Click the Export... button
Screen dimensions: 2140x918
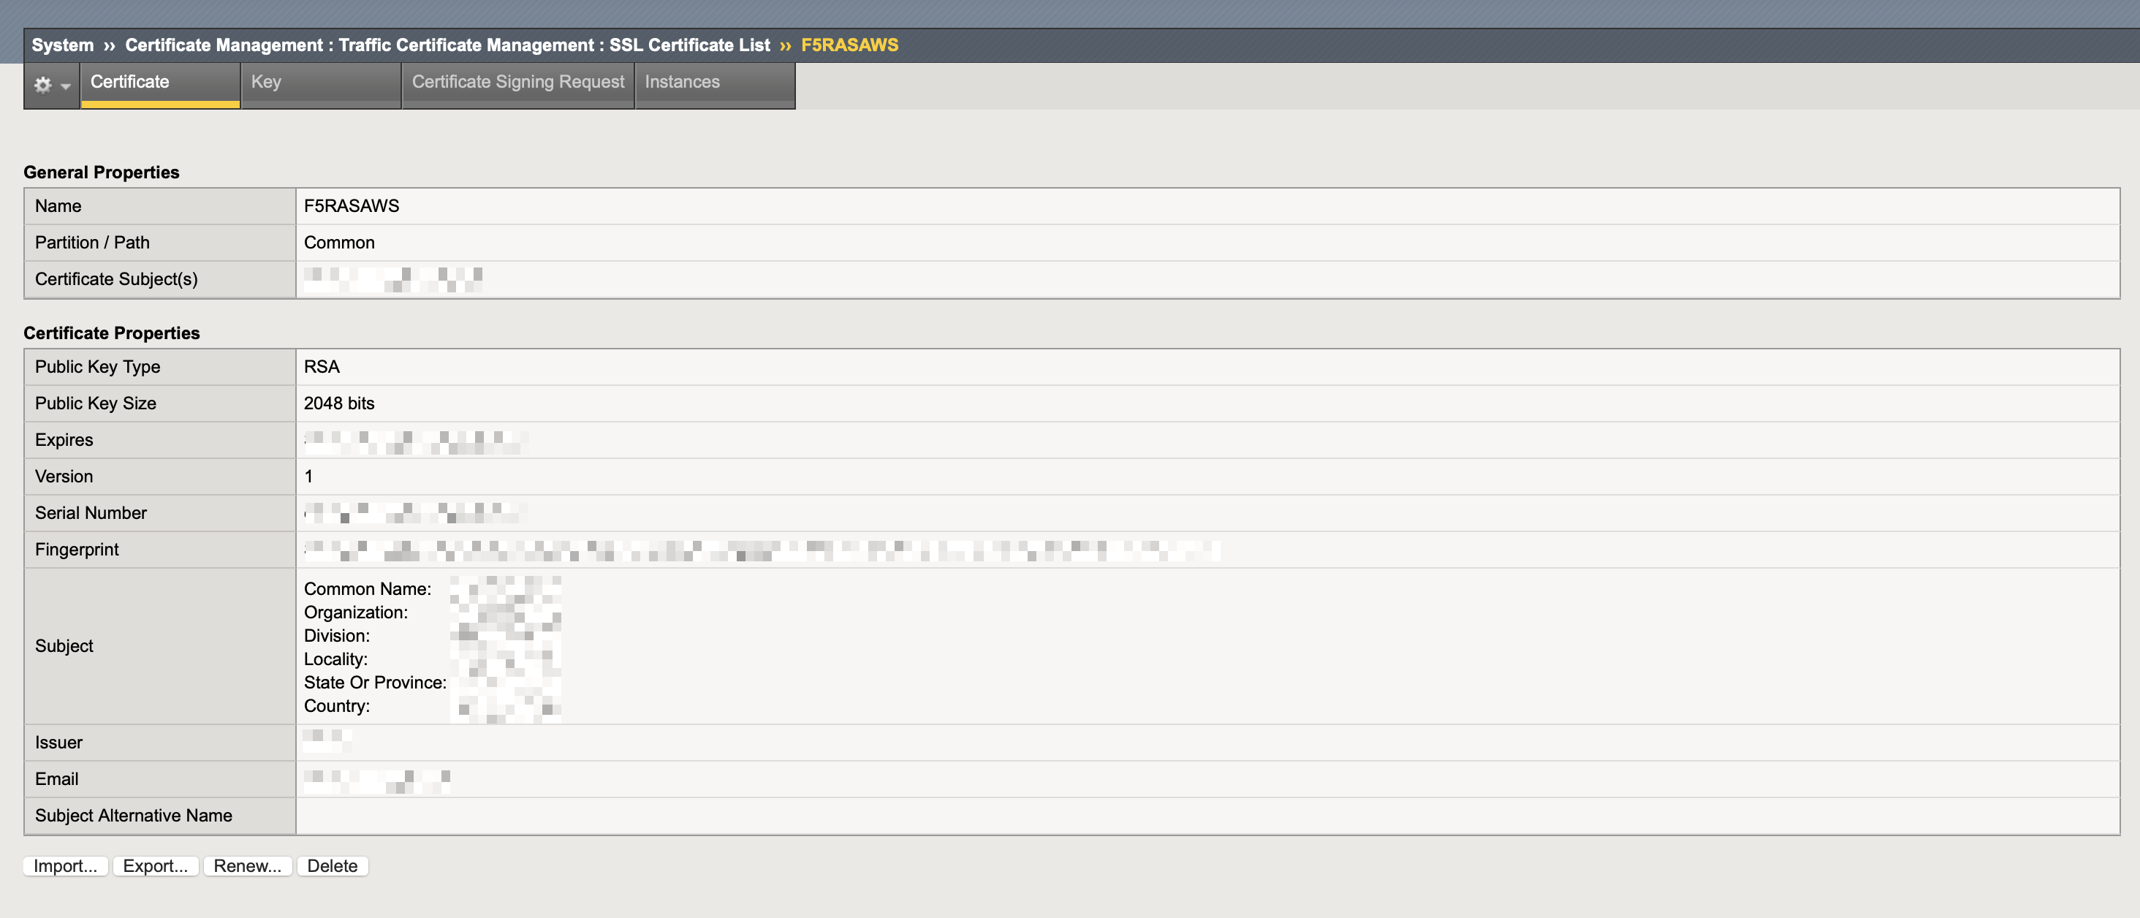click(x=156, y=865)
